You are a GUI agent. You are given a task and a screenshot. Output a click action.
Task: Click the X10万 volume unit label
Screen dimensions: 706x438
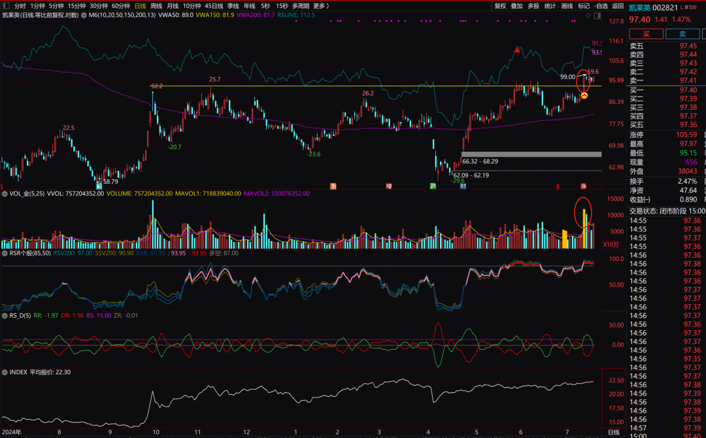611,244
